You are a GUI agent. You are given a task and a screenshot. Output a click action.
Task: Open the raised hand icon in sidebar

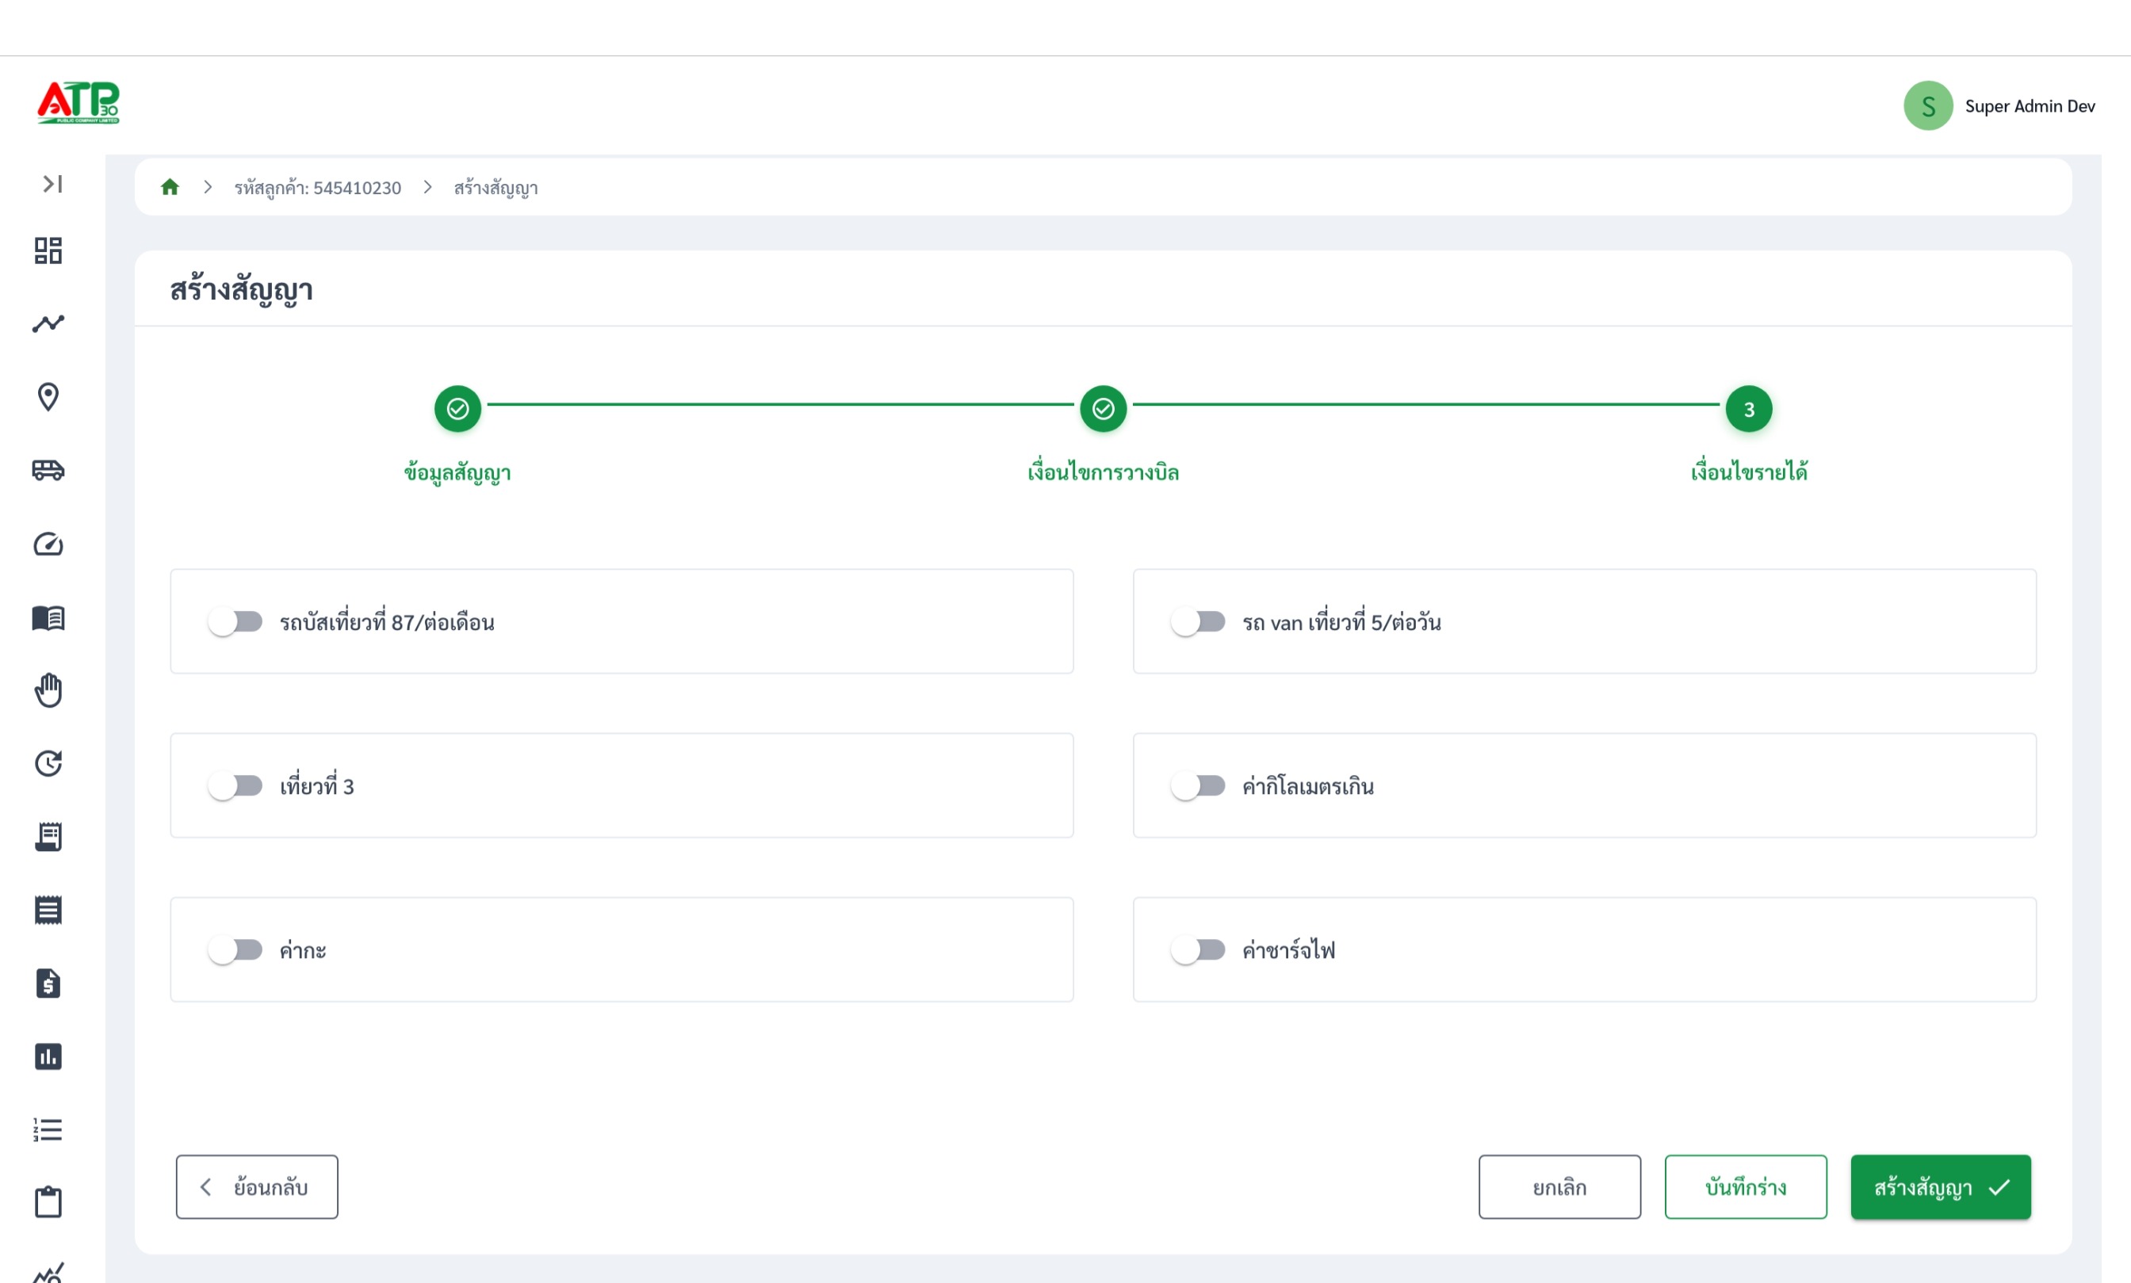coord(48,690)
